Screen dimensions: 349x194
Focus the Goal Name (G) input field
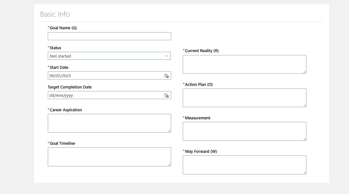click(x=109, y=36)
